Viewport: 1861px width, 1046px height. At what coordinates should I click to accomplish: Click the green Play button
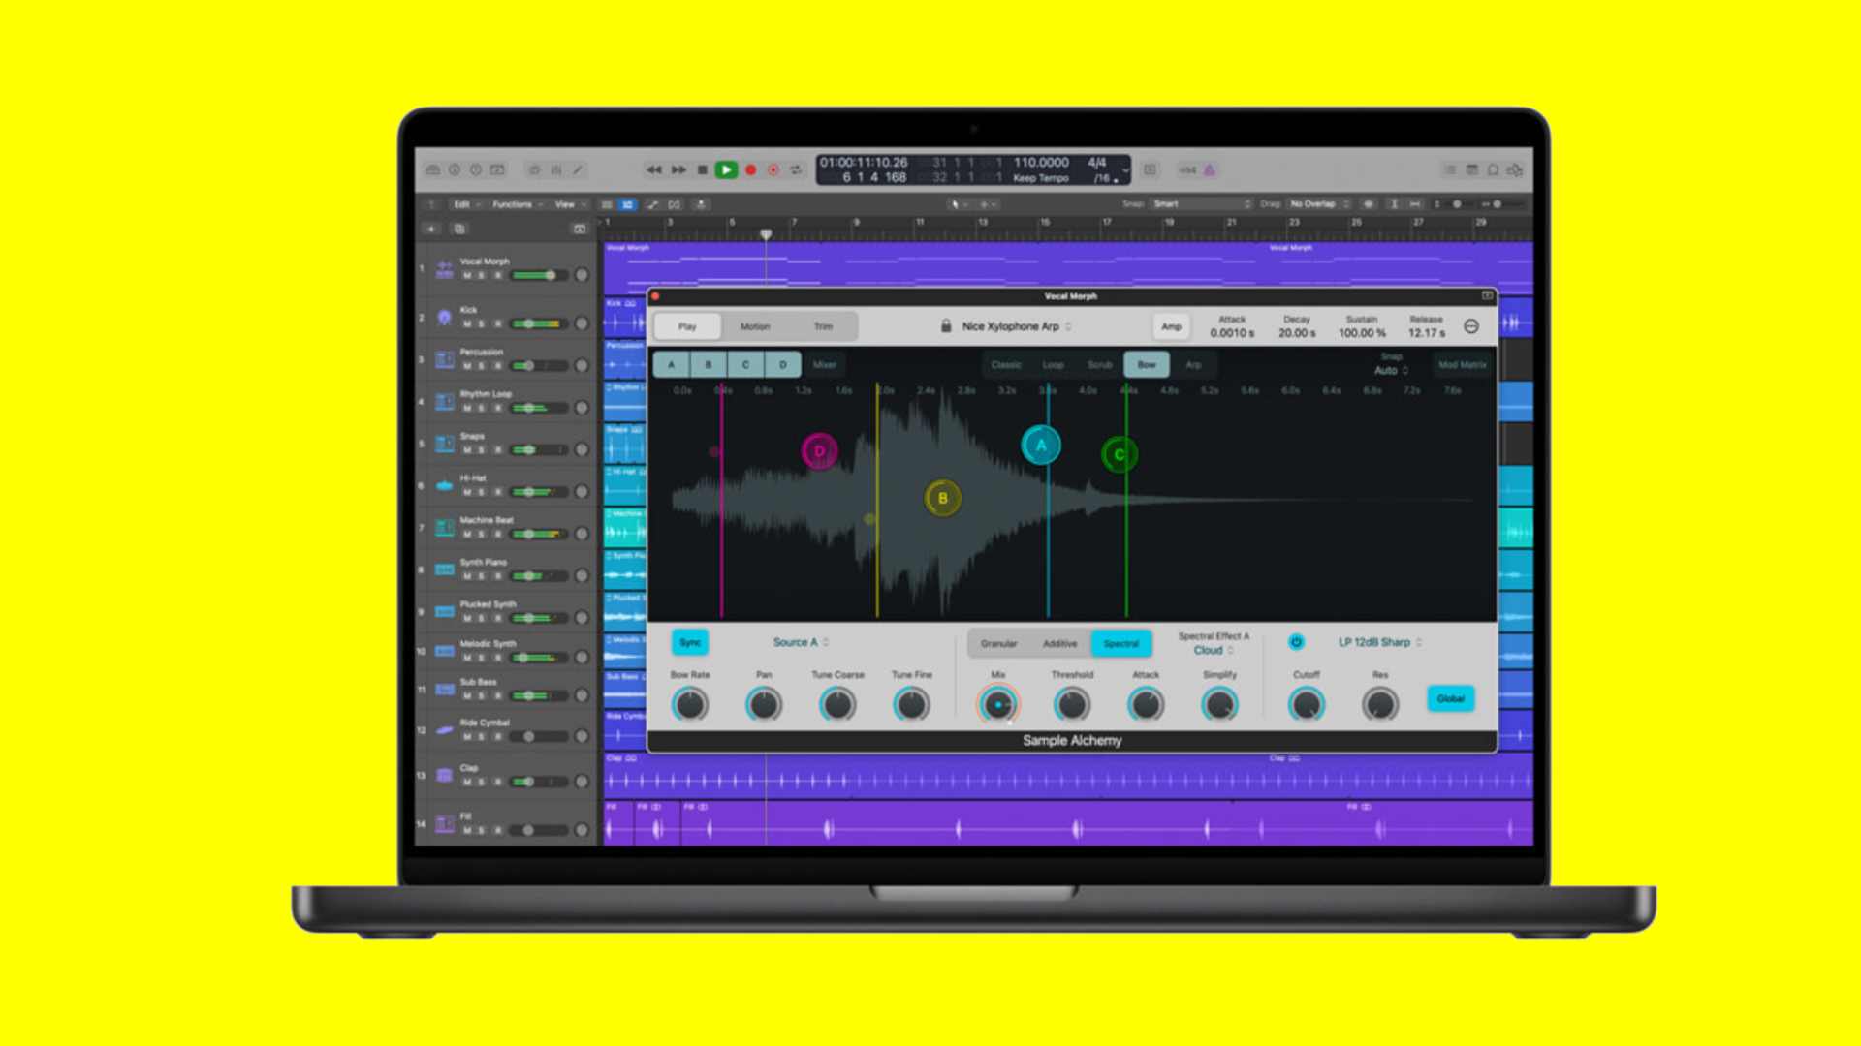point(726,170)
